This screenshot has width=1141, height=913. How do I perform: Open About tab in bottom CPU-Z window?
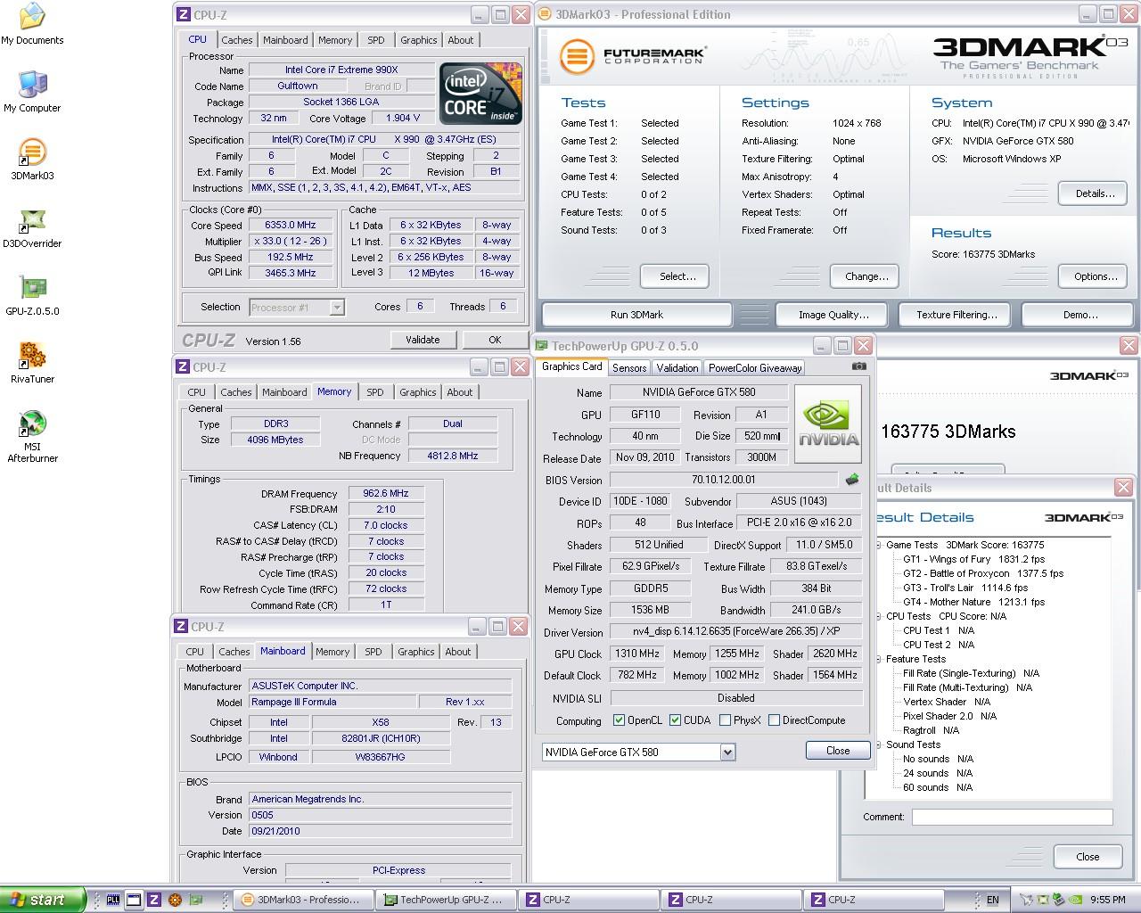click(x=458, y=652)
